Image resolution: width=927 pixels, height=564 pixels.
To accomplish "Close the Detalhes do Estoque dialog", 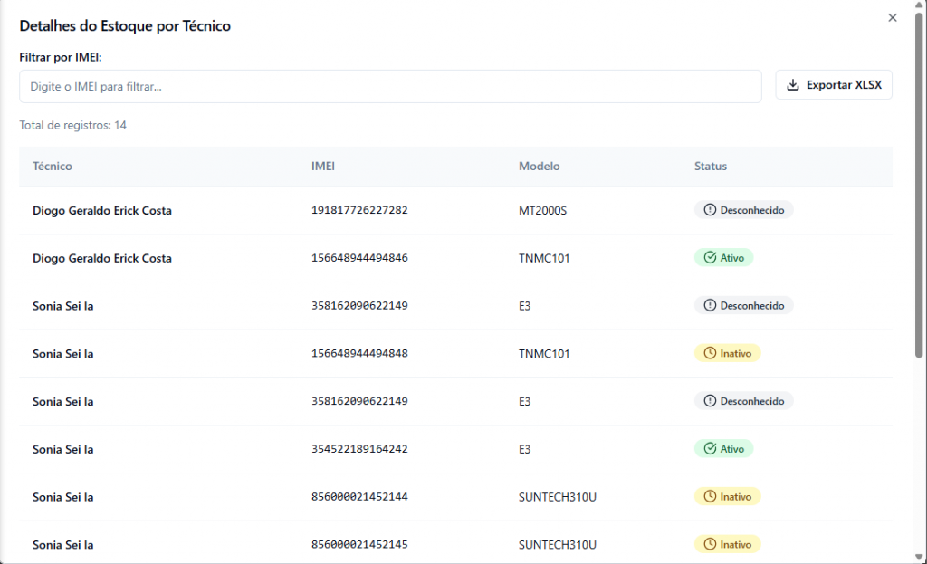I will (x=893, y=18).
